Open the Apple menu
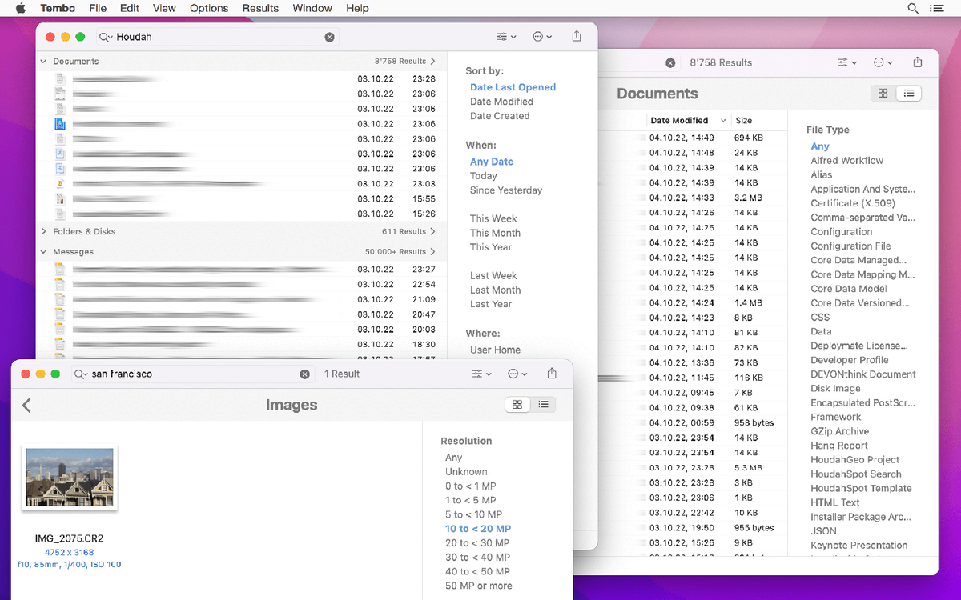This screenshot has width=961, height=600. (21, 8)
